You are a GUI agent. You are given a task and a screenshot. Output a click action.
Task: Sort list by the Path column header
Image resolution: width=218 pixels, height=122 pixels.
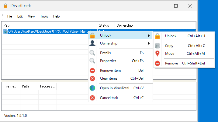click(49, 25)
